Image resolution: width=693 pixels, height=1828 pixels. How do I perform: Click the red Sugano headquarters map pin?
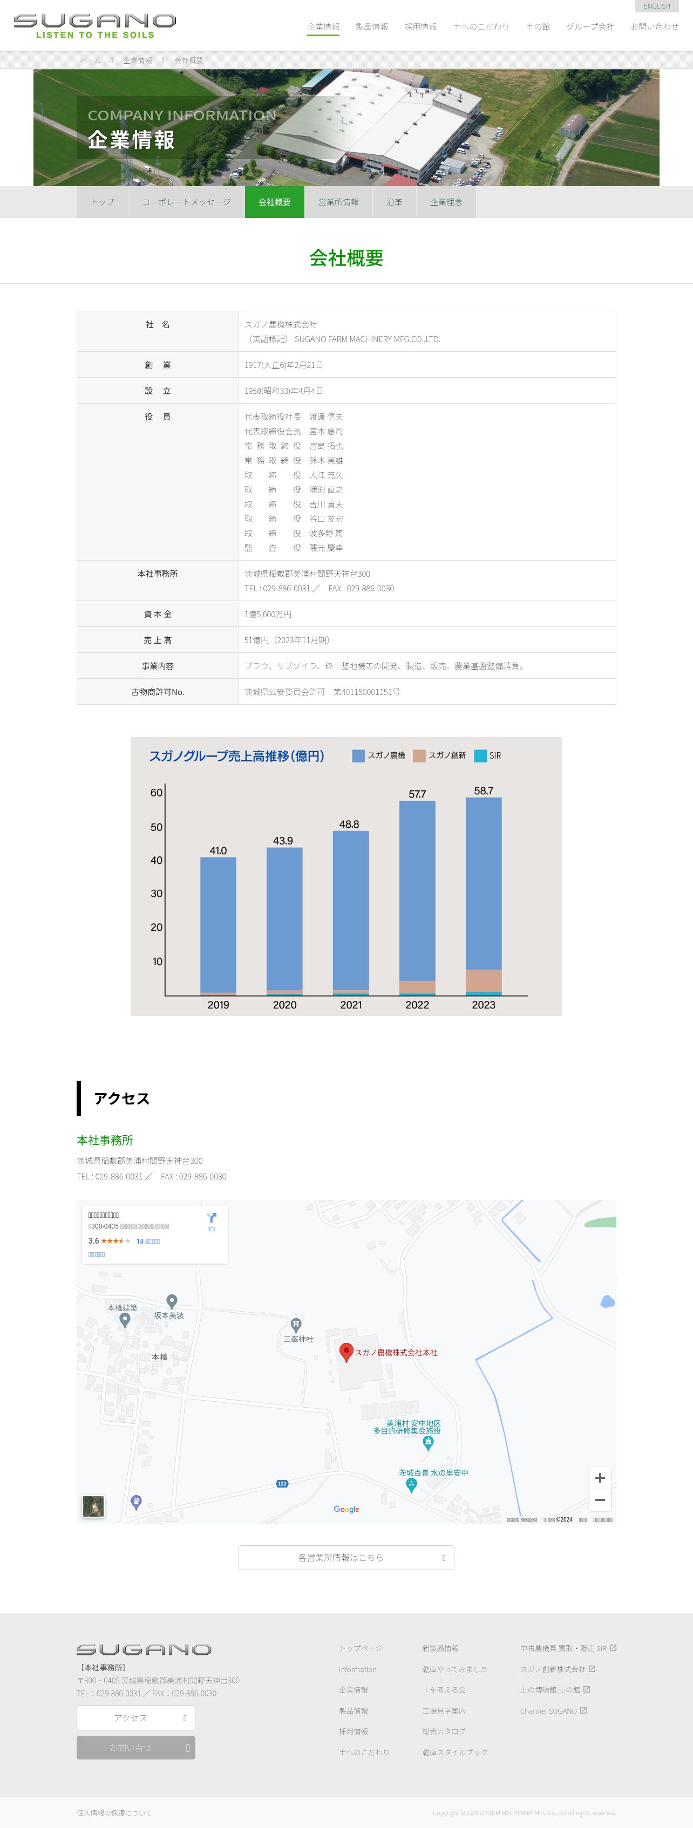(346, 1352)
